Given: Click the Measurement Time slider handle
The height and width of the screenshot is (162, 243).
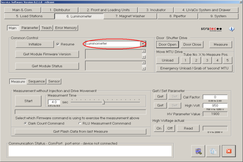Looking at the screenshot, I should pyautogui.click(x=104, y=102).
